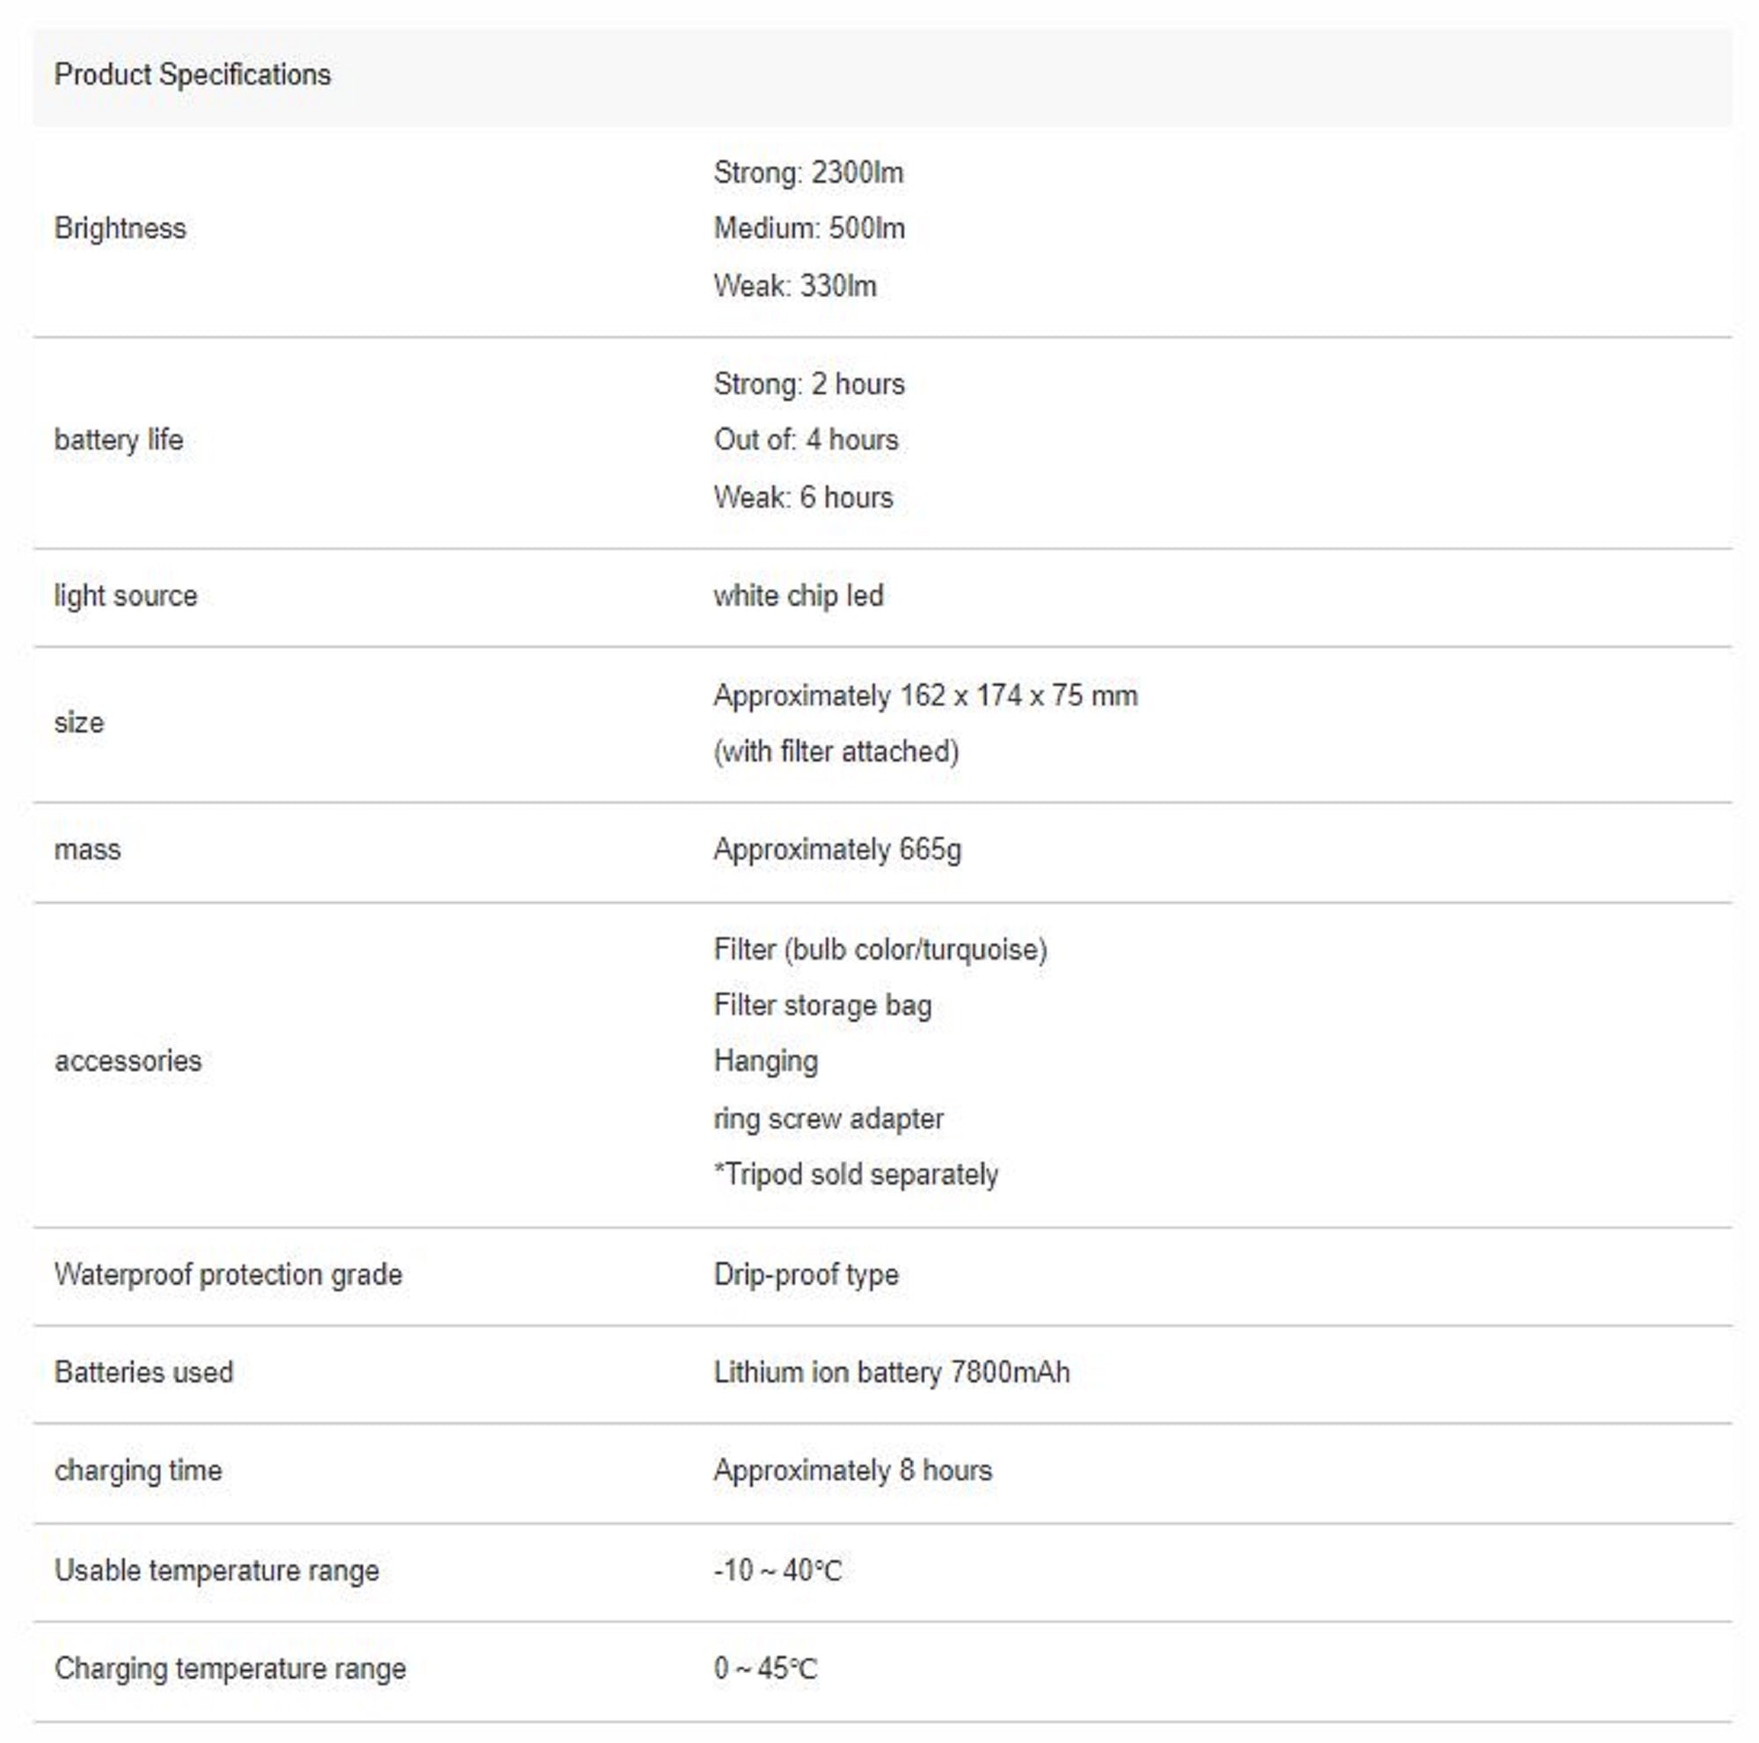This screenshot has height=1743, width=1759.
Task: Click the Usable temperature range label
Action: pyautogui.click(x=216, y=1571)
